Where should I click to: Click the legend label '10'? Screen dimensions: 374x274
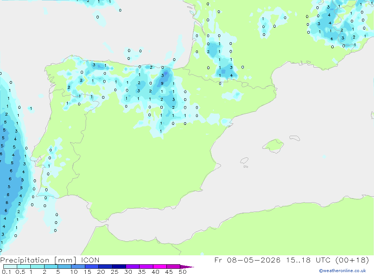tap(74, 272)
